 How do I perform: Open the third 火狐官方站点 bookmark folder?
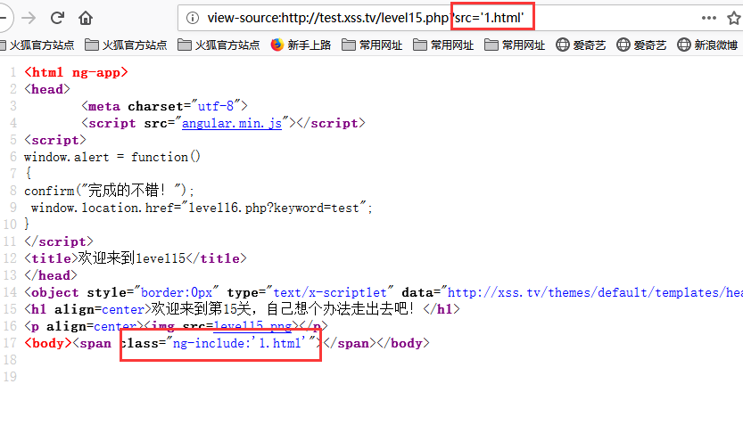coord(219,45)
